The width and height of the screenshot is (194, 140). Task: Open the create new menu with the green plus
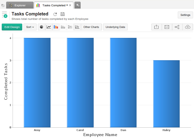point(5,15)
